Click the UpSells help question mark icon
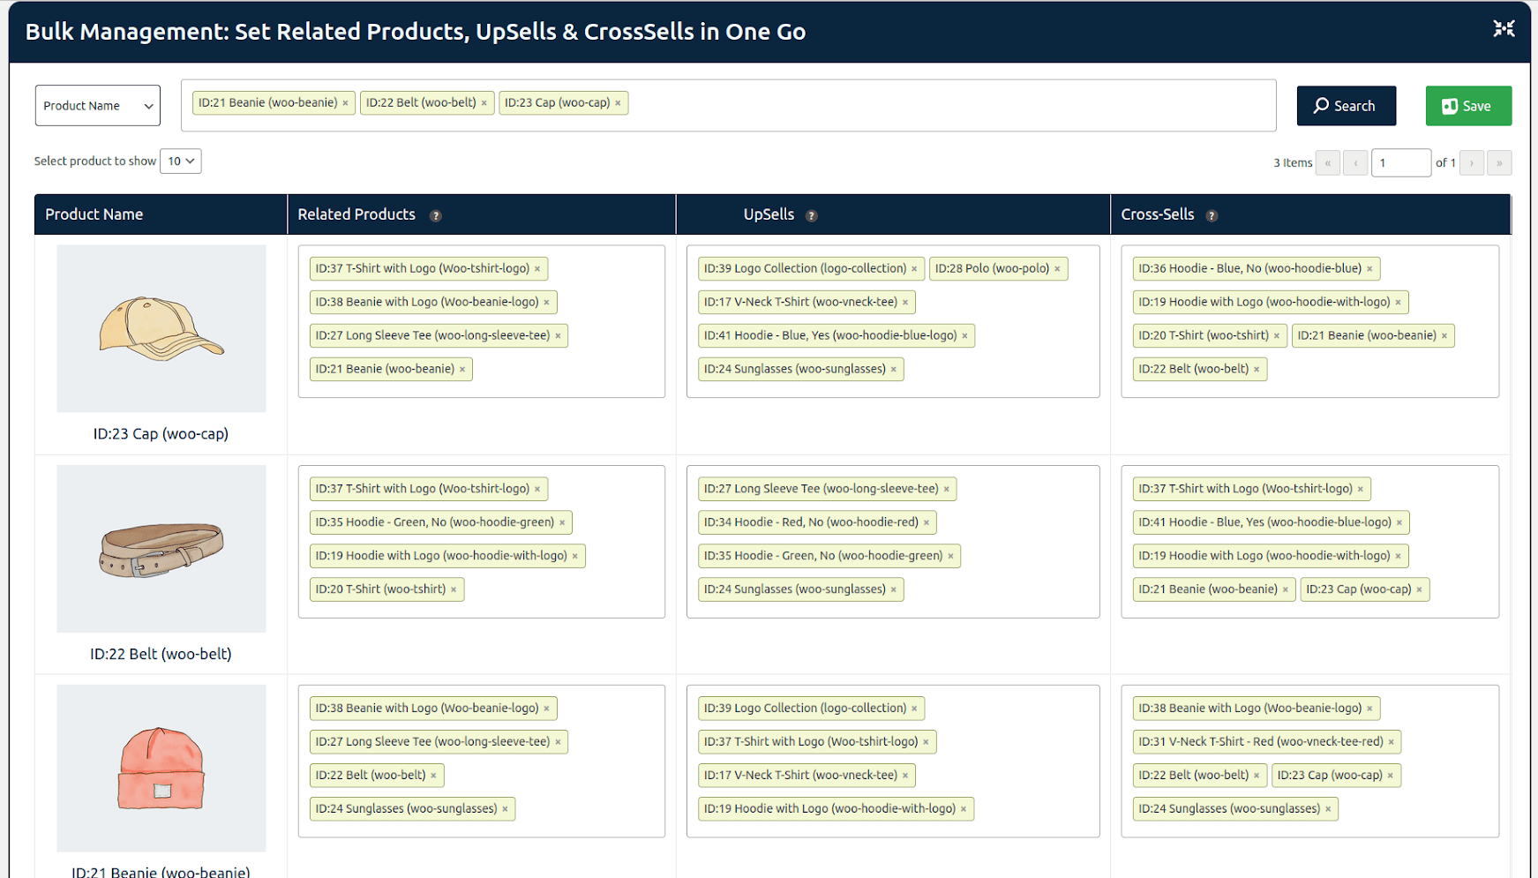 (x=811, y=215)
